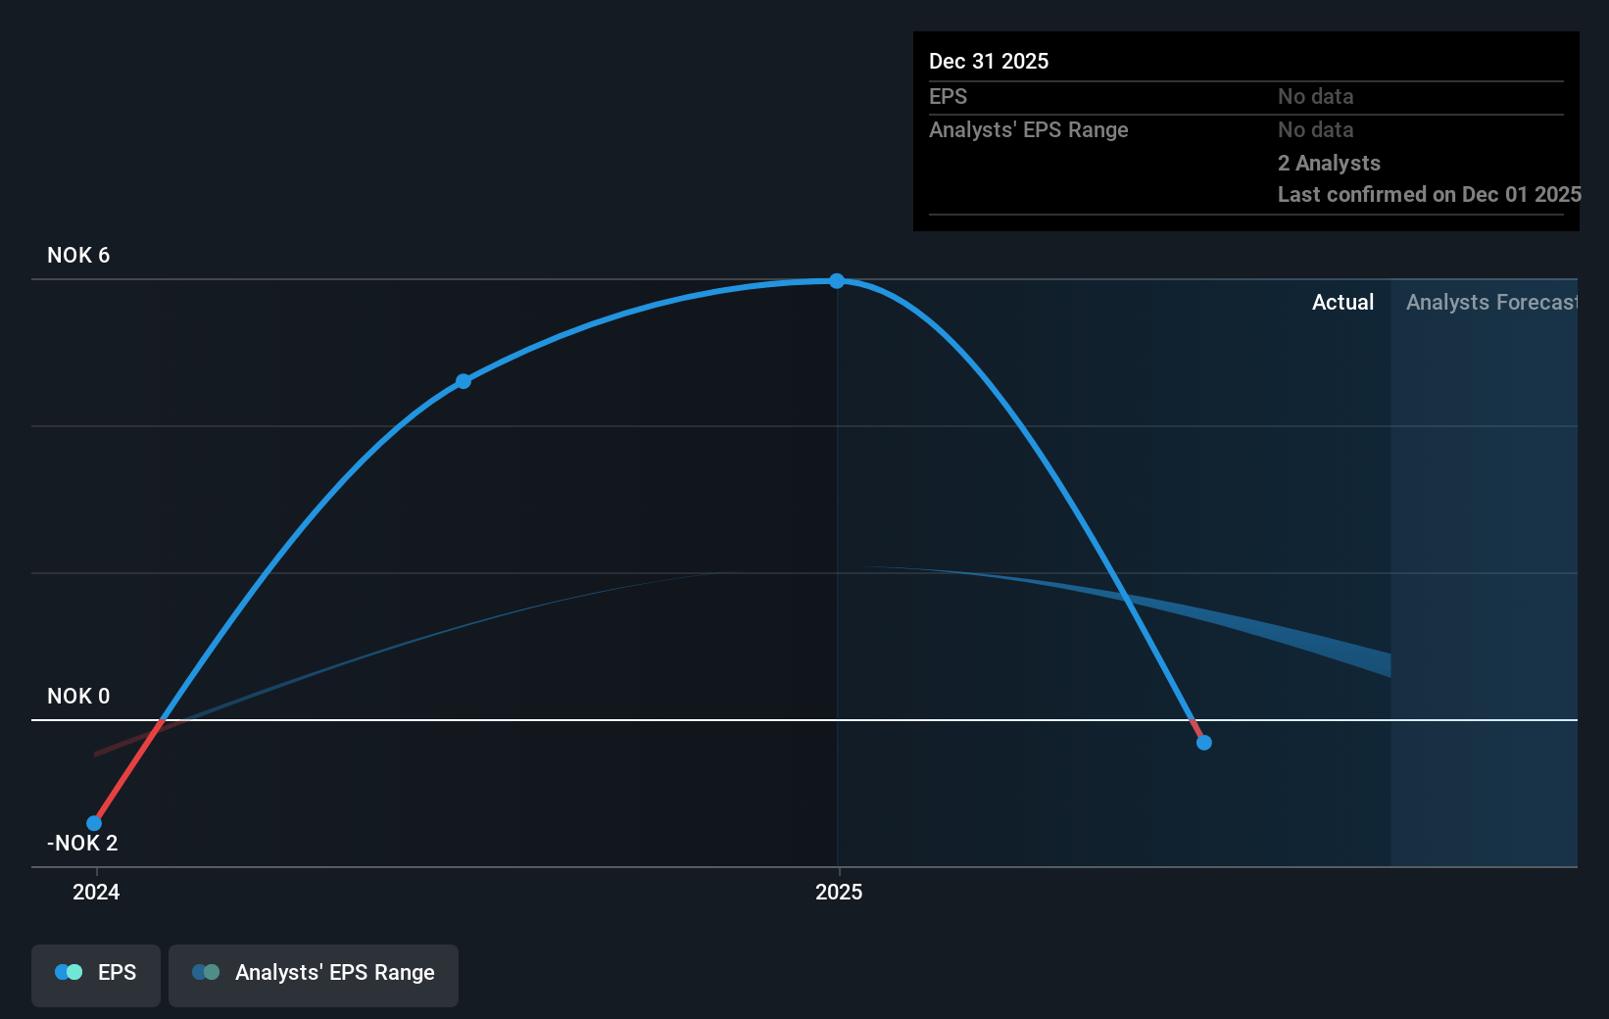Click the NOK 0 y-axis label
Image resolution: width=1609 pixels, height=1019 pixels.
(x=78, y=697)
